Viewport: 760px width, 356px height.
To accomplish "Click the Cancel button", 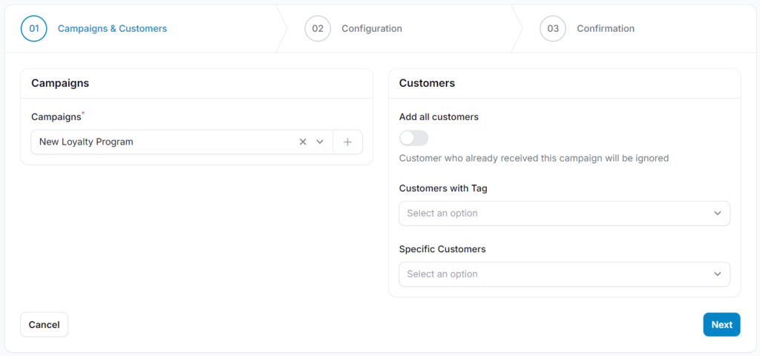I will coord(44,325).
